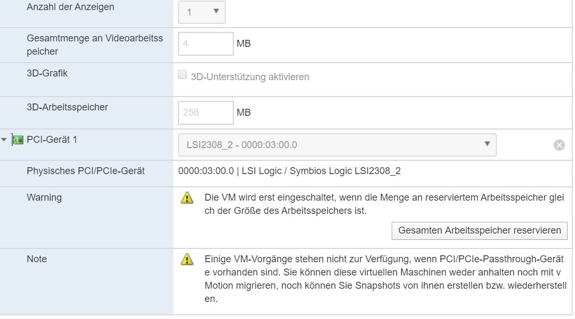Click the Note row label
The image size is (575, 319).
tap(37, 259)
